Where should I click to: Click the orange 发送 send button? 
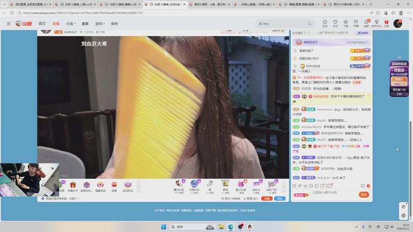(364, 194)
